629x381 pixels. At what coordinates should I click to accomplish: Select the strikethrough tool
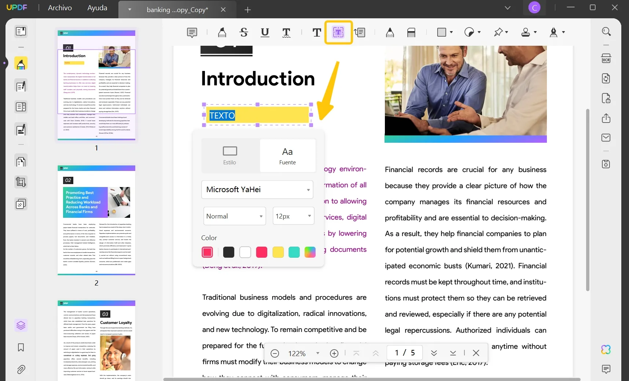pos(244,33)
